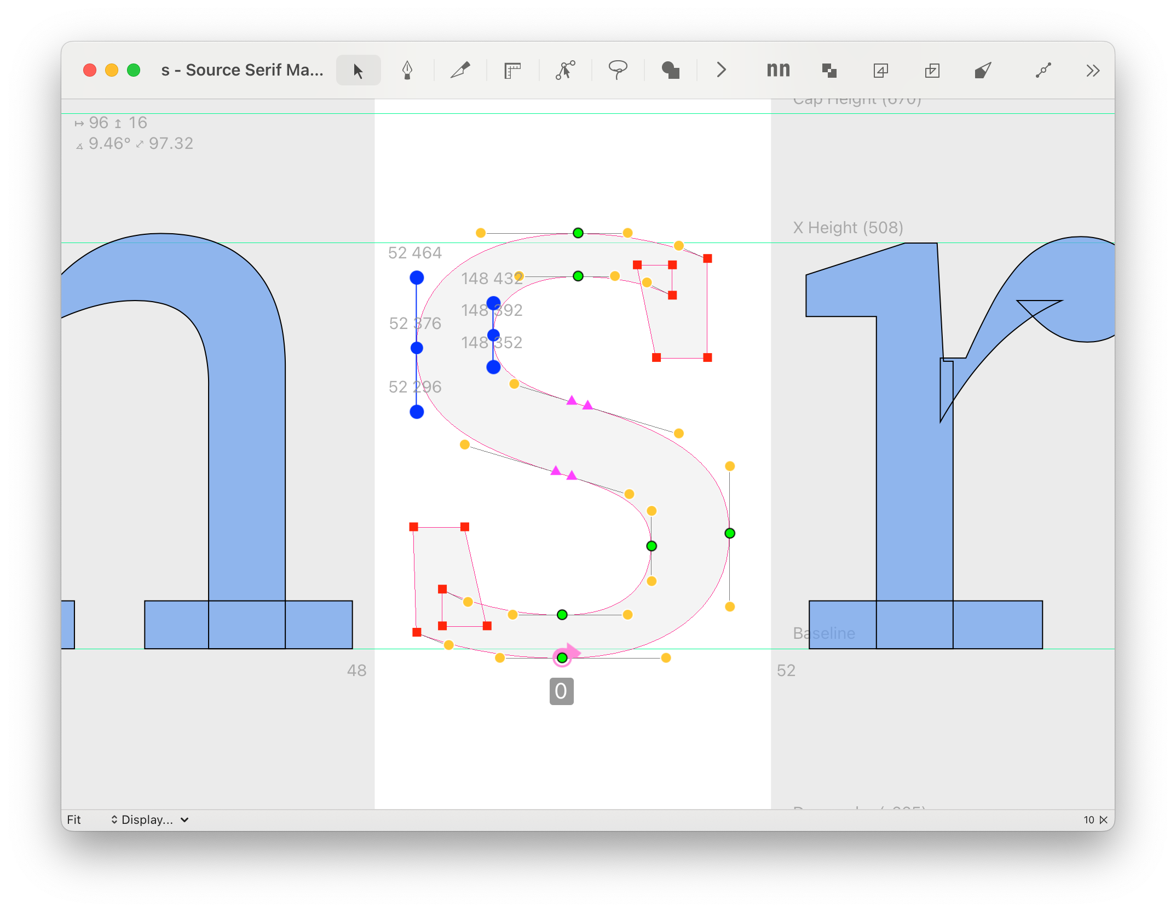This screenshot has width=1176, height=912.
Task: Select the Pen drawing tool
Action: (407, 71)
